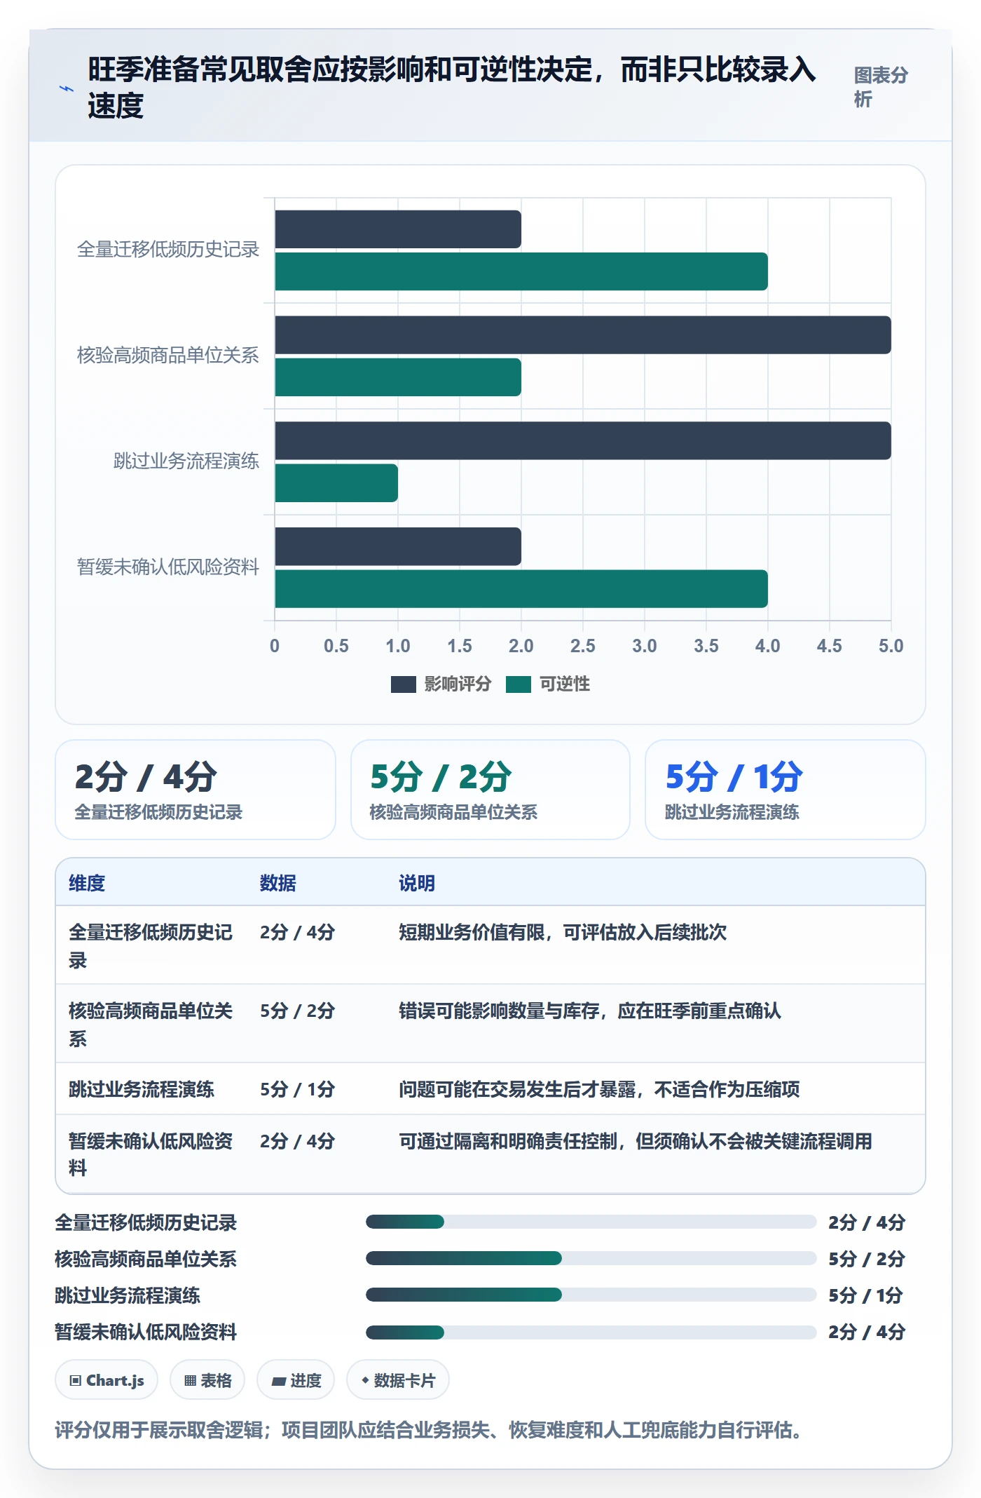
Task: Click the headline starting with 旺季准备常见取舍
Action: click(452, 88)
